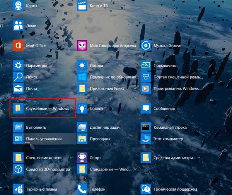Launch the Командная строка console icon

tap(146, 127)
